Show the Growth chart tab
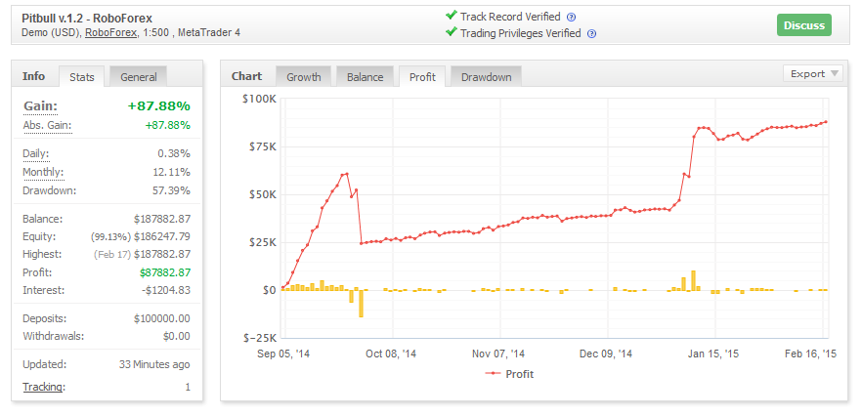The image size is (862, 416). (303, 76)
